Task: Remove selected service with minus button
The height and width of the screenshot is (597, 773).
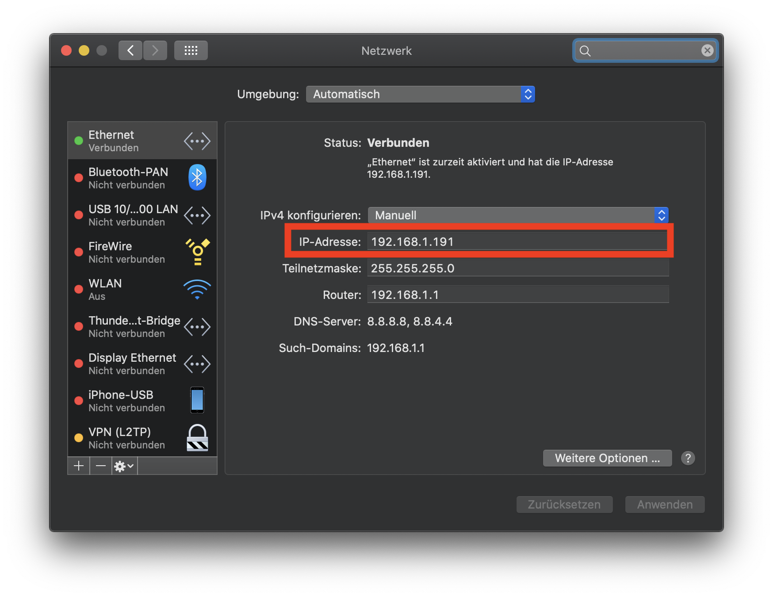Action: click(x=101, y=466)
